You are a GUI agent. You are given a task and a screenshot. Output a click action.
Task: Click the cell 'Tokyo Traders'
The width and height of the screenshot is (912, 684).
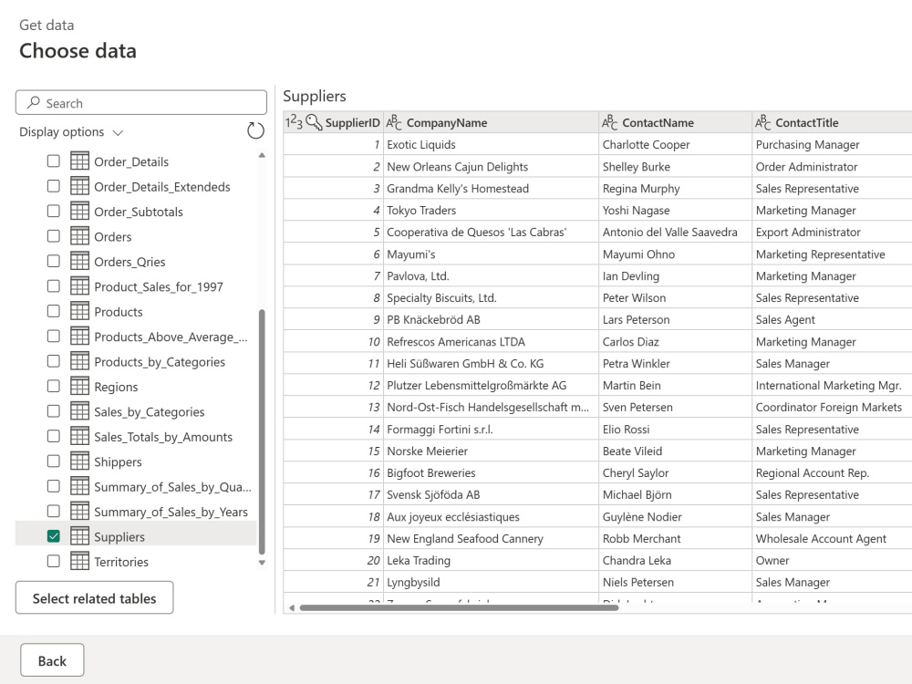click(x=491, y=210)
